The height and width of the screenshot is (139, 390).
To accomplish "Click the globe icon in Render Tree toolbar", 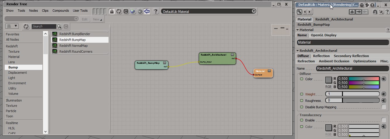I will [x=133, y=11].
